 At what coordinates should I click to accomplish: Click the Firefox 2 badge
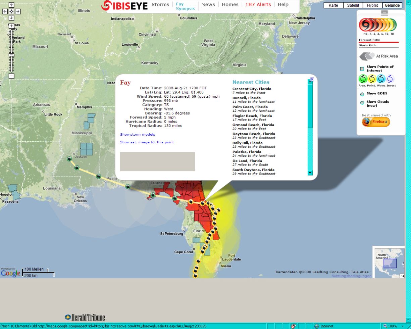tap(376, 122)
